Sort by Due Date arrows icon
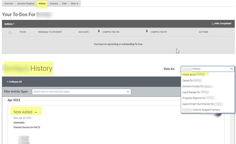Screen dimensions: 236x144 [x=99, y=31]
